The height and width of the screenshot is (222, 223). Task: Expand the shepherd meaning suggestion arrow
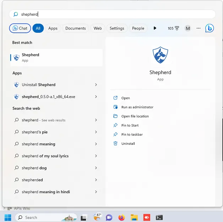click(x=96, y=144)
